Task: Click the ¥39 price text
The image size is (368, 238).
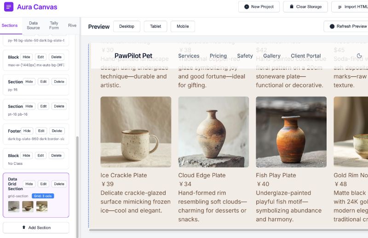Action: pos(107,184)
